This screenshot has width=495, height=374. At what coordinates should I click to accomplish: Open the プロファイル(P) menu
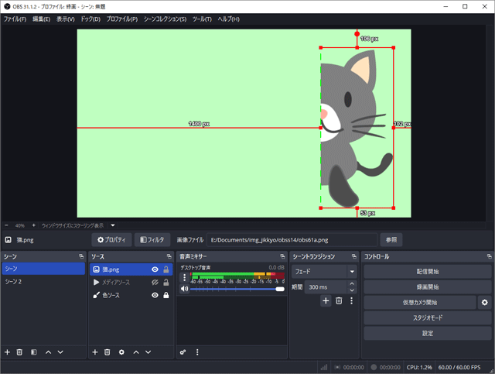122,19
